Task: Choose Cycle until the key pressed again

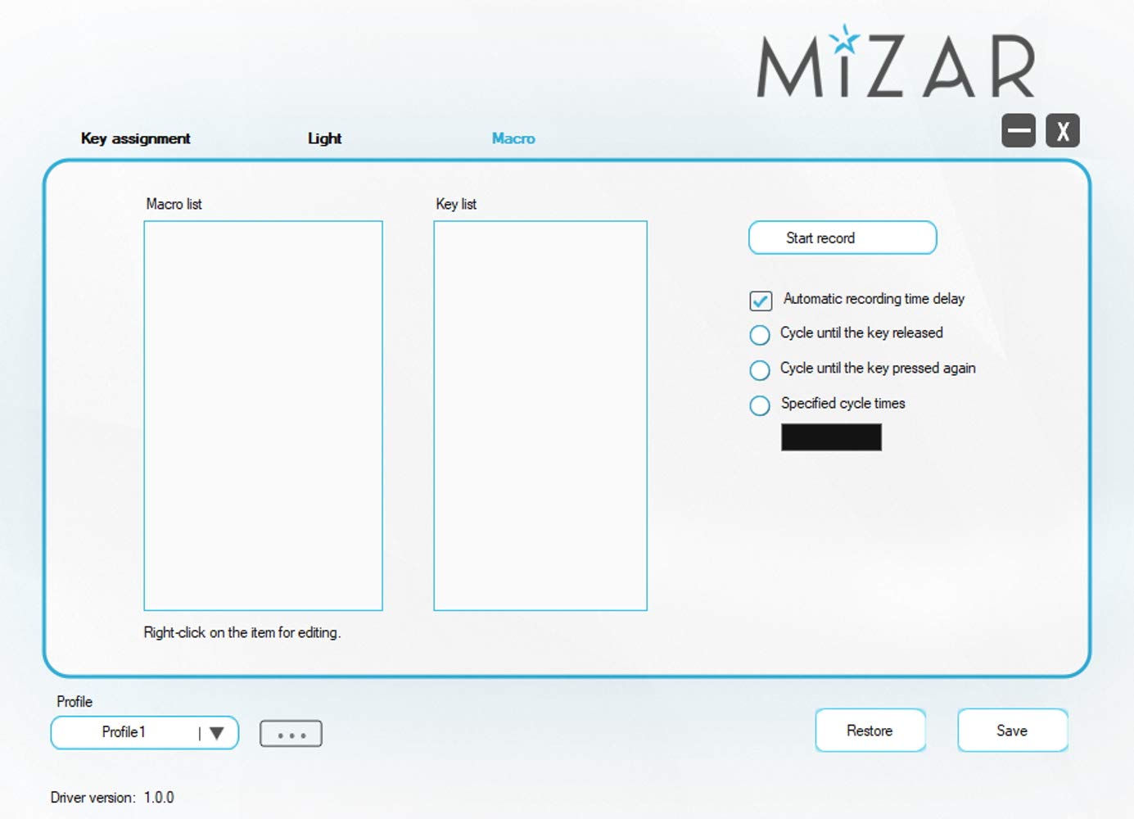Action: click(760, 369)
